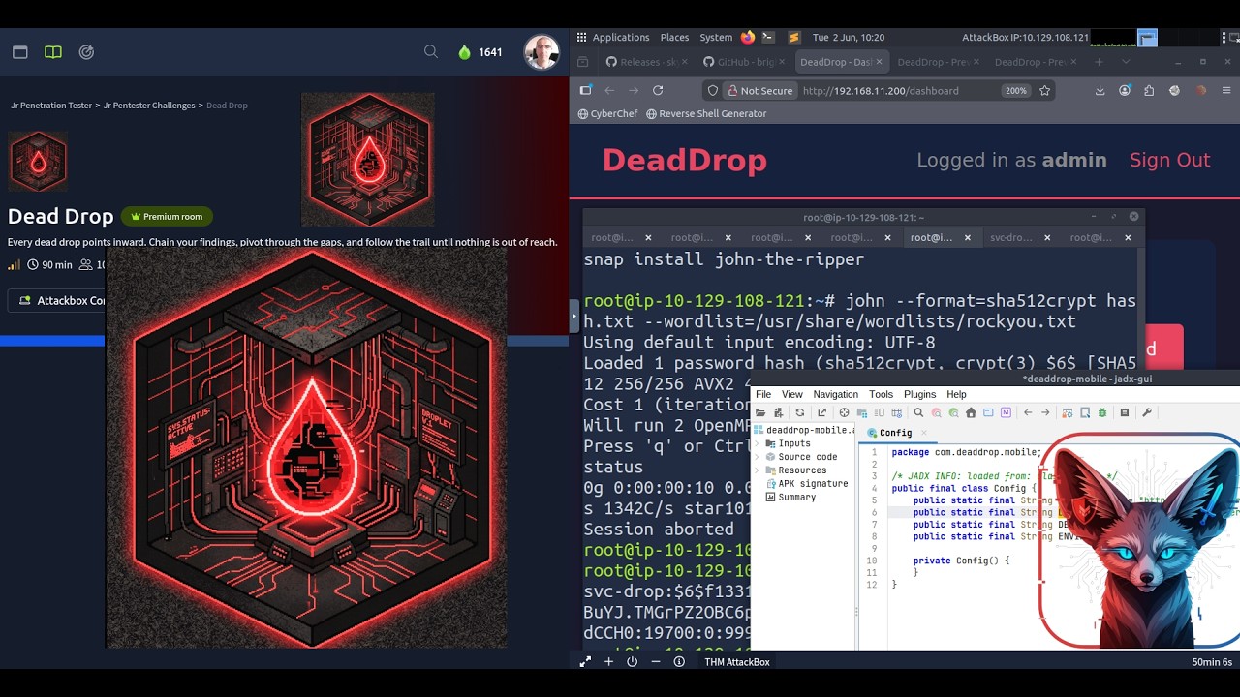Click Firefox extensions puzzle icon

(x=1149, y=90)
